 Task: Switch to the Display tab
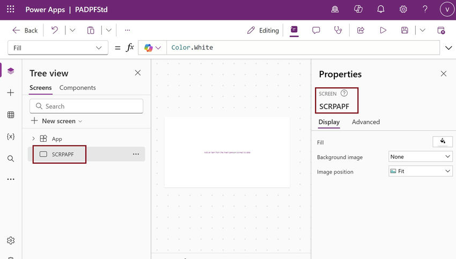pos(329,122)
